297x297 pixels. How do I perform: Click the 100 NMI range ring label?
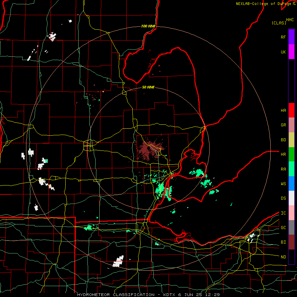pos(148,26)
